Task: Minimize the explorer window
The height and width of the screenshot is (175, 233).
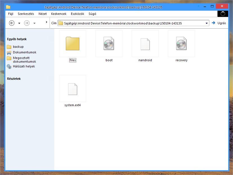Action: 205,6
